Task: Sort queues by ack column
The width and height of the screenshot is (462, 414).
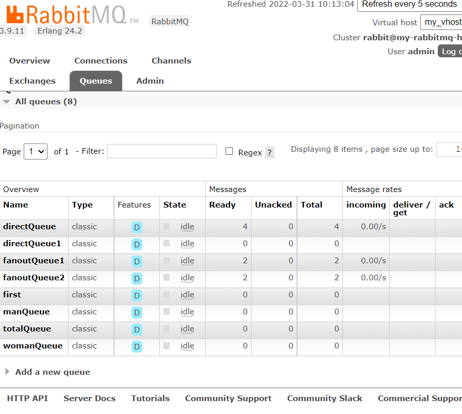Action: [x=447, y=205]
